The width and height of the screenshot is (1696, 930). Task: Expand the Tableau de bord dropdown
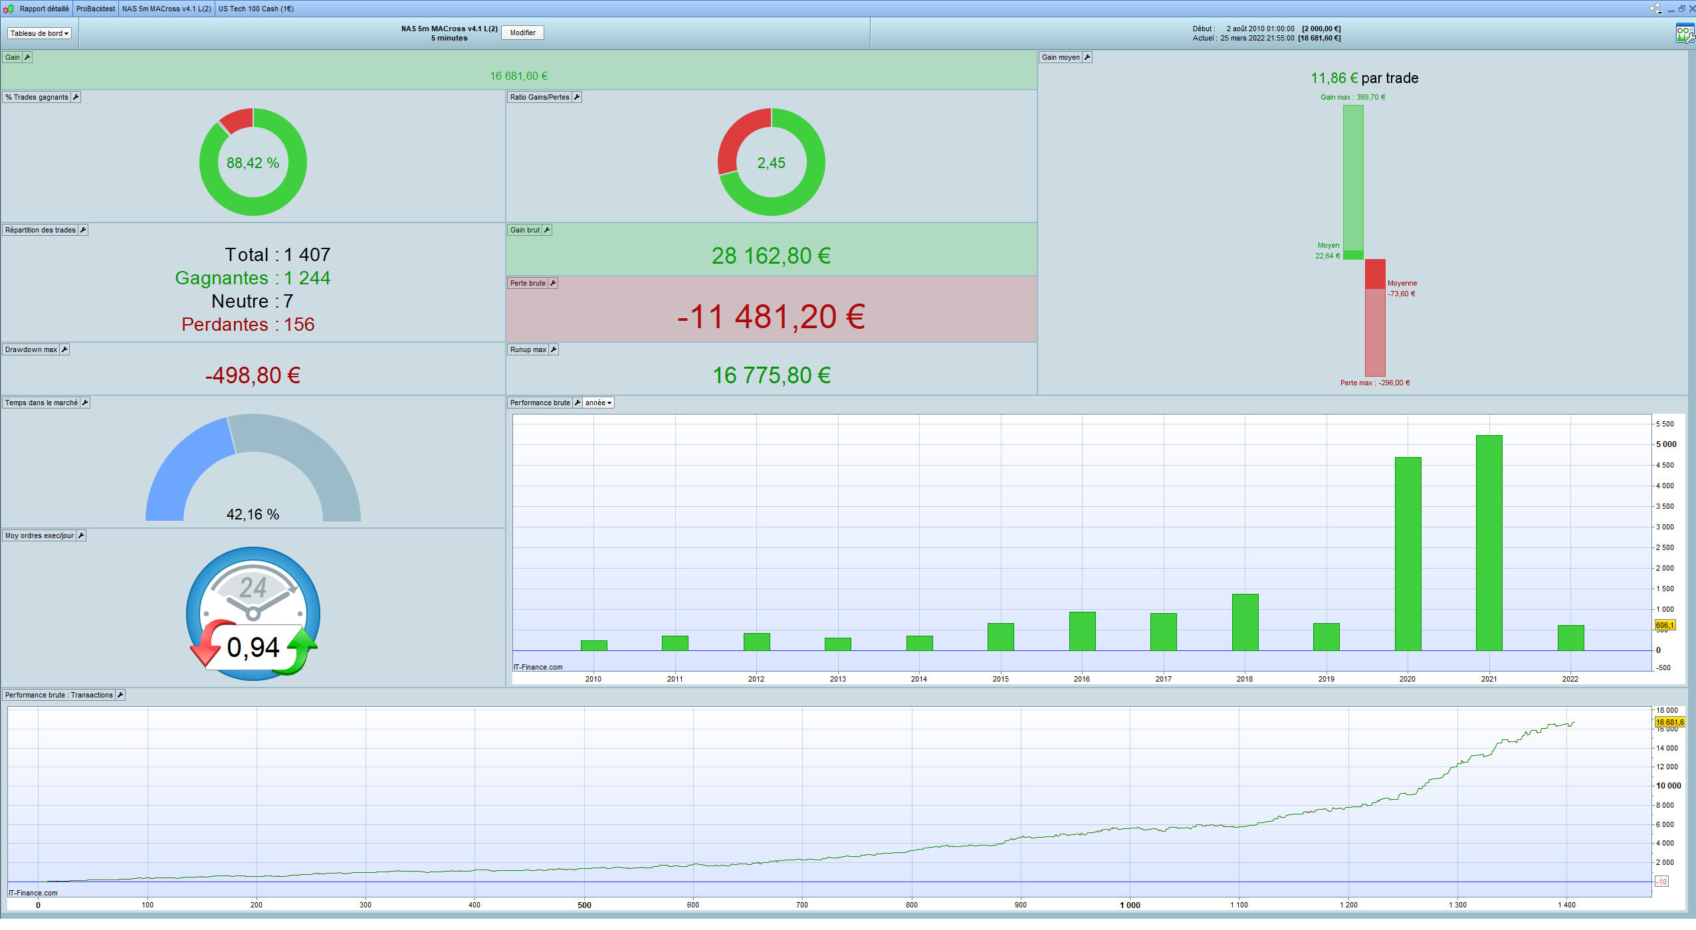pos(39,33)
